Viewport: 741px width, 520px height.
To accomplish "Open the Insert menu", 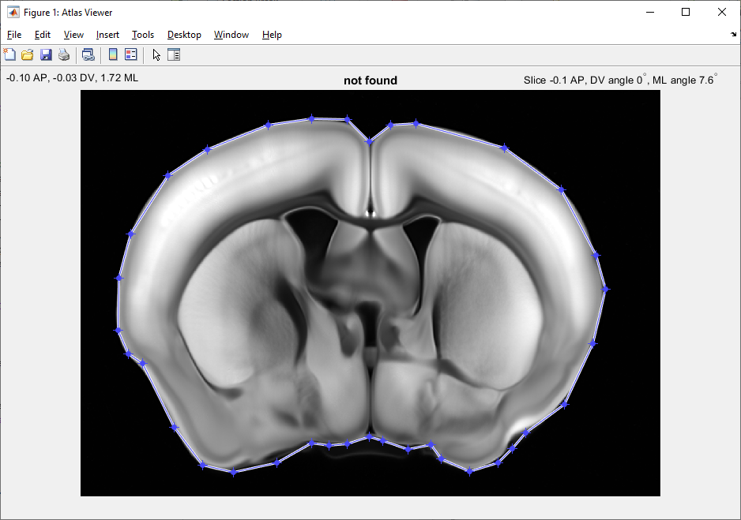I will (x=107, y=35).
